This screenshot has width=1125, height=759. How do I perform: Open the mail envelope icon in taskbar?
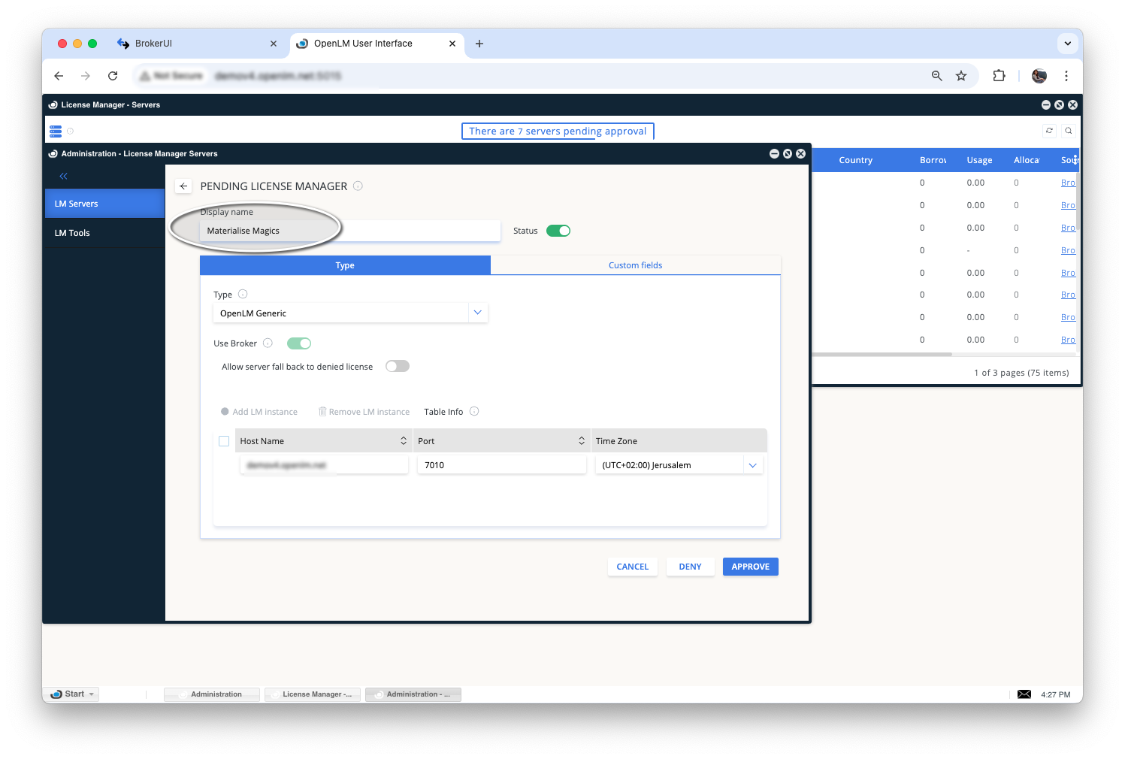(x=1024, y=694)
